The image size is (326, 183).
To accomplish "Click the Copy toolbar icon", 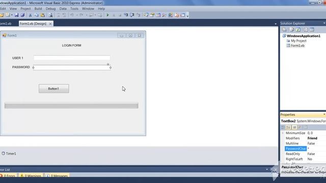I will click(36, 15).
